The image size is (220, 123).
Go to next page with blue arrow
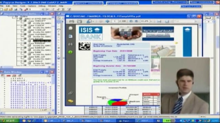[107, 21]
